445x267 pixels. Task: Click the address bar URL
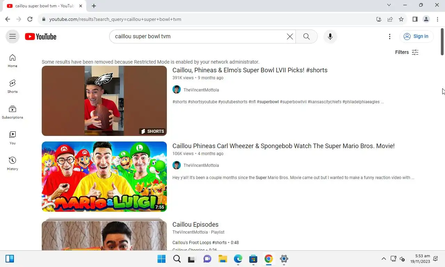tap(115, 19)
